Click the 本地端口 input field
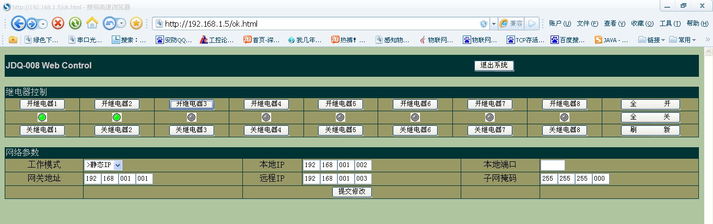Image resolution: width=713 pixels, height=224 pixels. [553, 165]
